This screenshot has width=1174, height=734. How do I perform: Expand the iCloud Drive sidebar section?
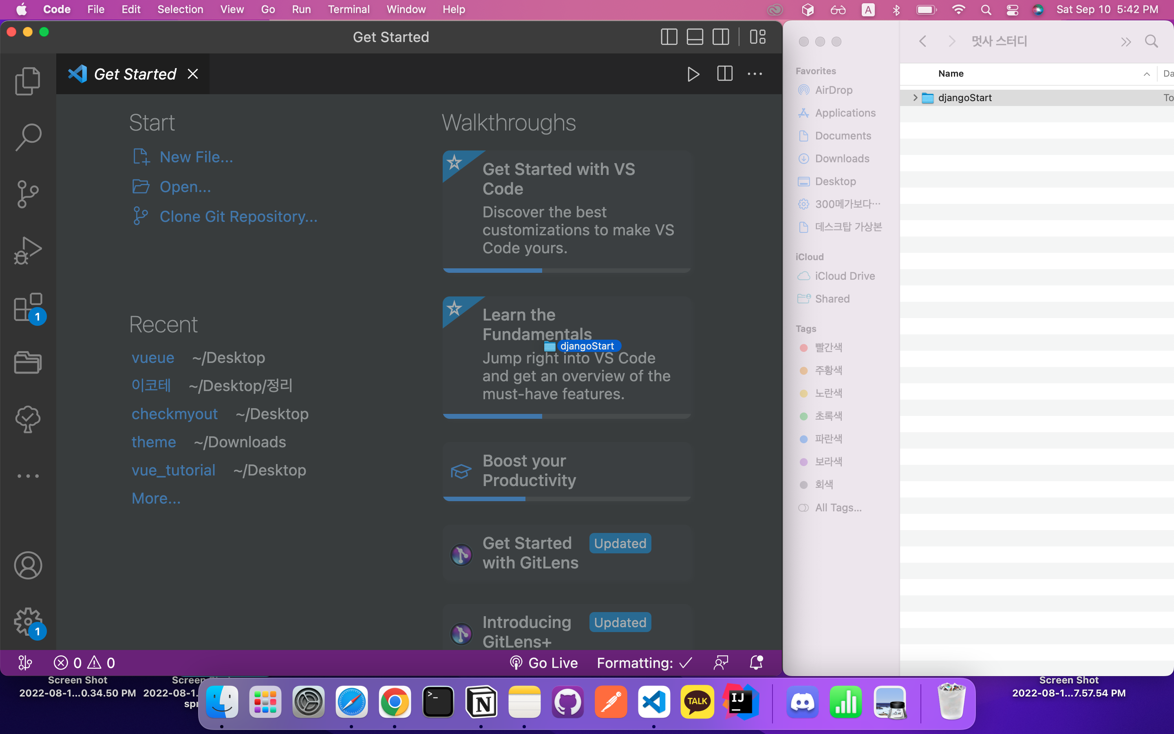click(x=845, y=276)
